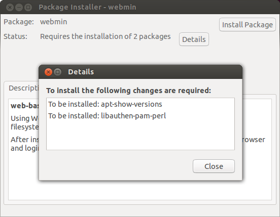Switch to the Description tab
The width and height of the screenshot is (280, 217).
click(x=24, y=88)
